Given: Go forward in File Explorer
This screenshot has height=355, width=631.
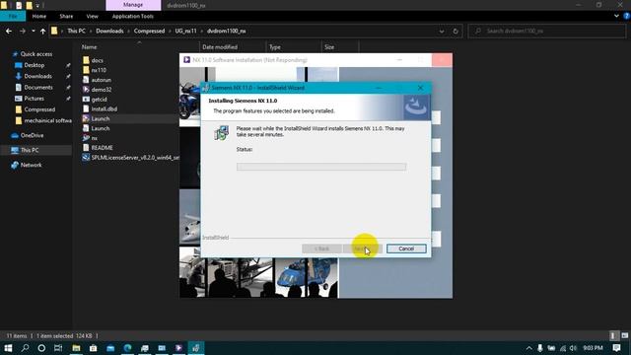Looking at the screenshot, I should pos(23,31).
